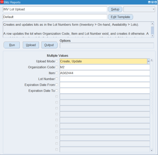Click the INV Lot Upload report name field
The height and width of the screenshot is (155, 158).
(x=55, y=9)
